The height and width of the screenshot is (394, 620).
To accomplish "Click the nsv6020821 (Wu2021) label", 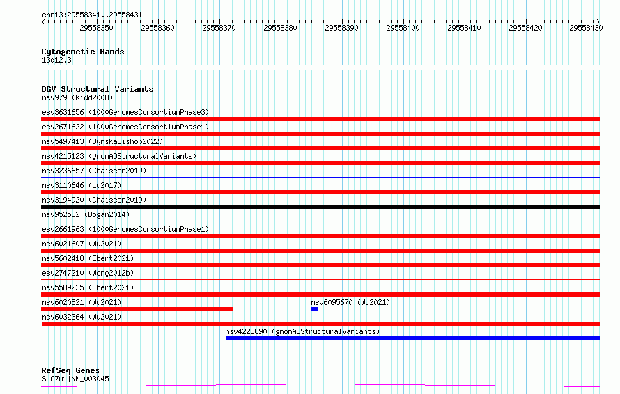I will (x=82, y=302).
